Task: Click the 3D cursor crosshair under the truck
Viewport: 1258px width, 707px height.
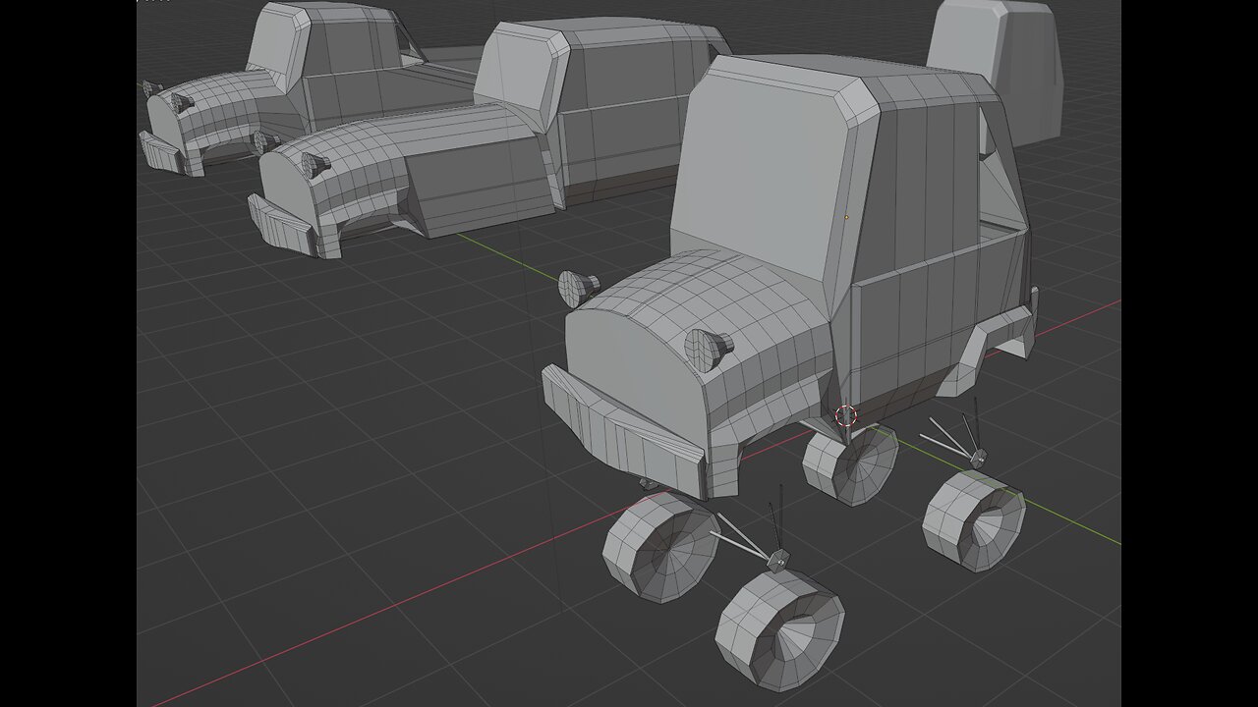Action: [x=846, y=417]
